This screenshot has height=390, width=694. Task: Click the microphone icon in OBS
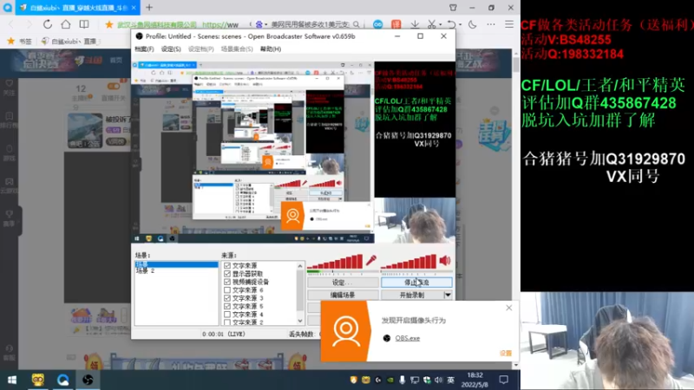tap(371, 261)
